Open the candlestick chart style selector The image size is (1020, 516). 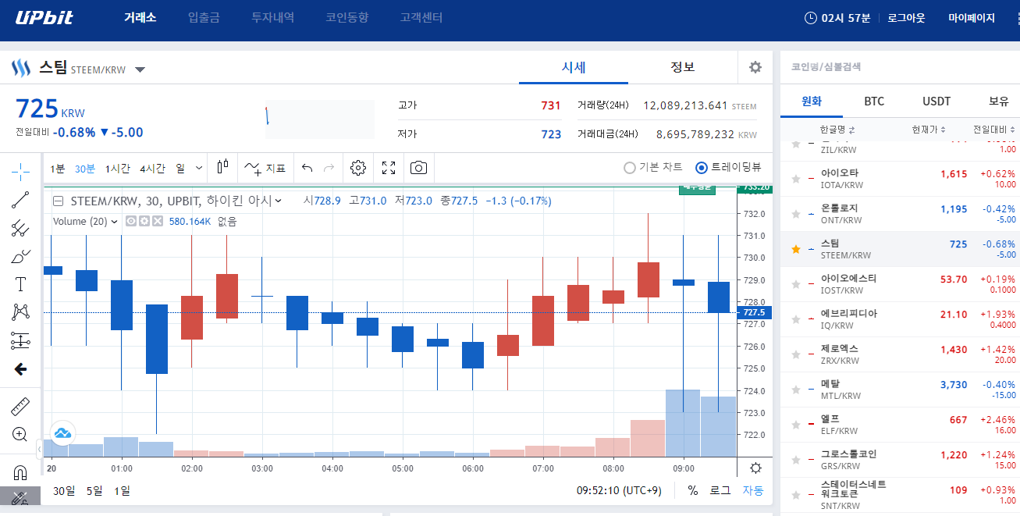point(222,167)
